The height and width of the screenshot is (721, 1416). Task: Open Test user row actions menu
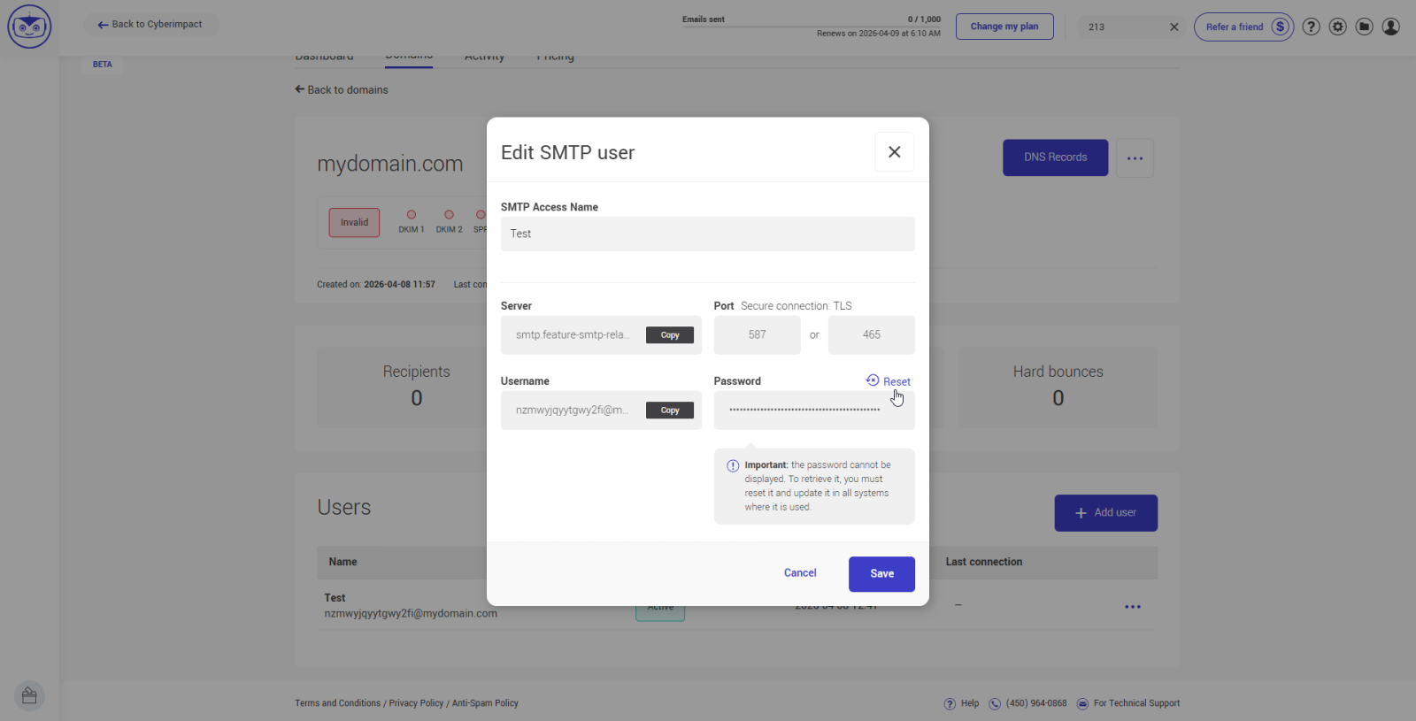coord(1133,607)
